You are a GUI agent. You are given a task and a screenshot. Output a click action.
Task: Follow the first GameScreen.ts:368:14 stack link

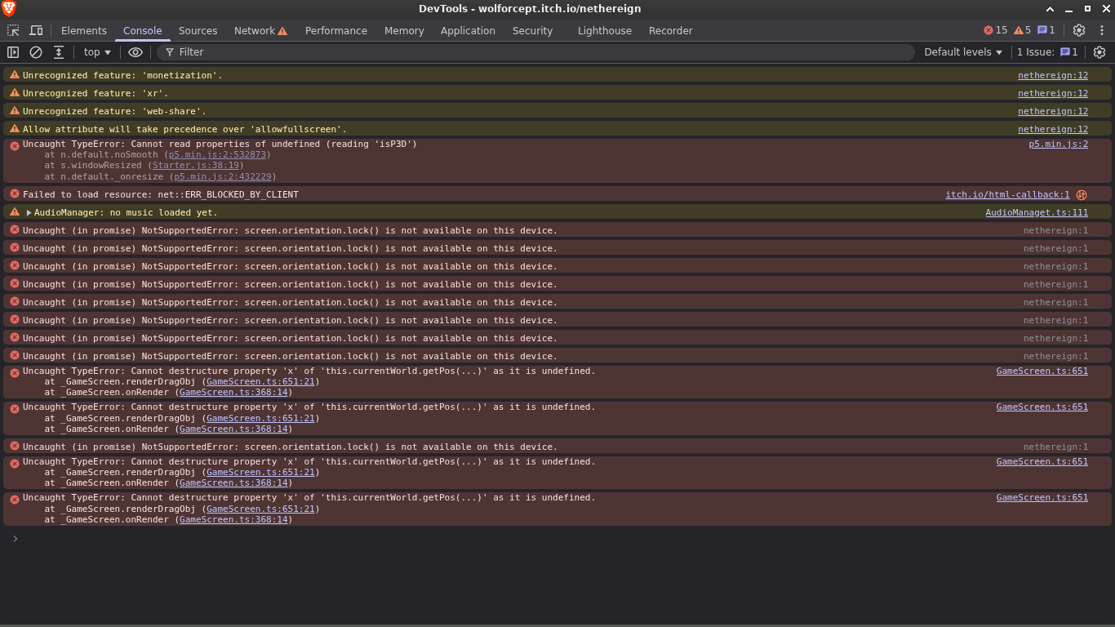[x=233, y=392]
